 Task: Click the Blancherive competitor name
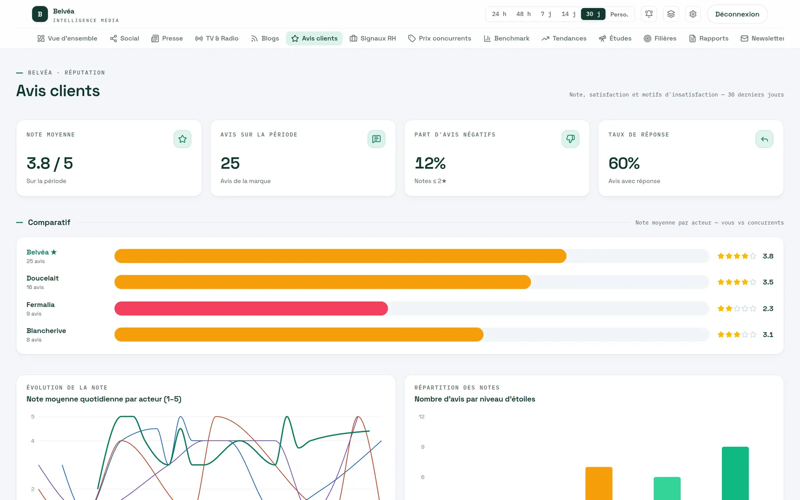click(x=46, y=331)
